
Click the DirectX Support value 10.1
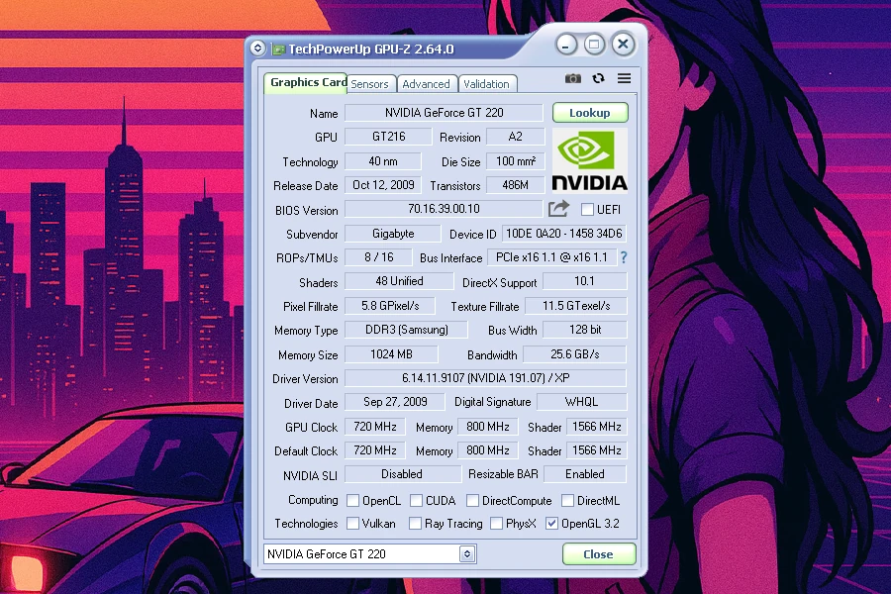tap(585, 281)
